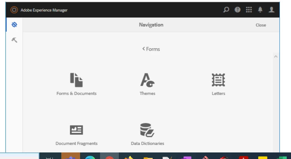Open the Themes tile
The width and height of the screenshot is (291, 159).
pos(147,84)
